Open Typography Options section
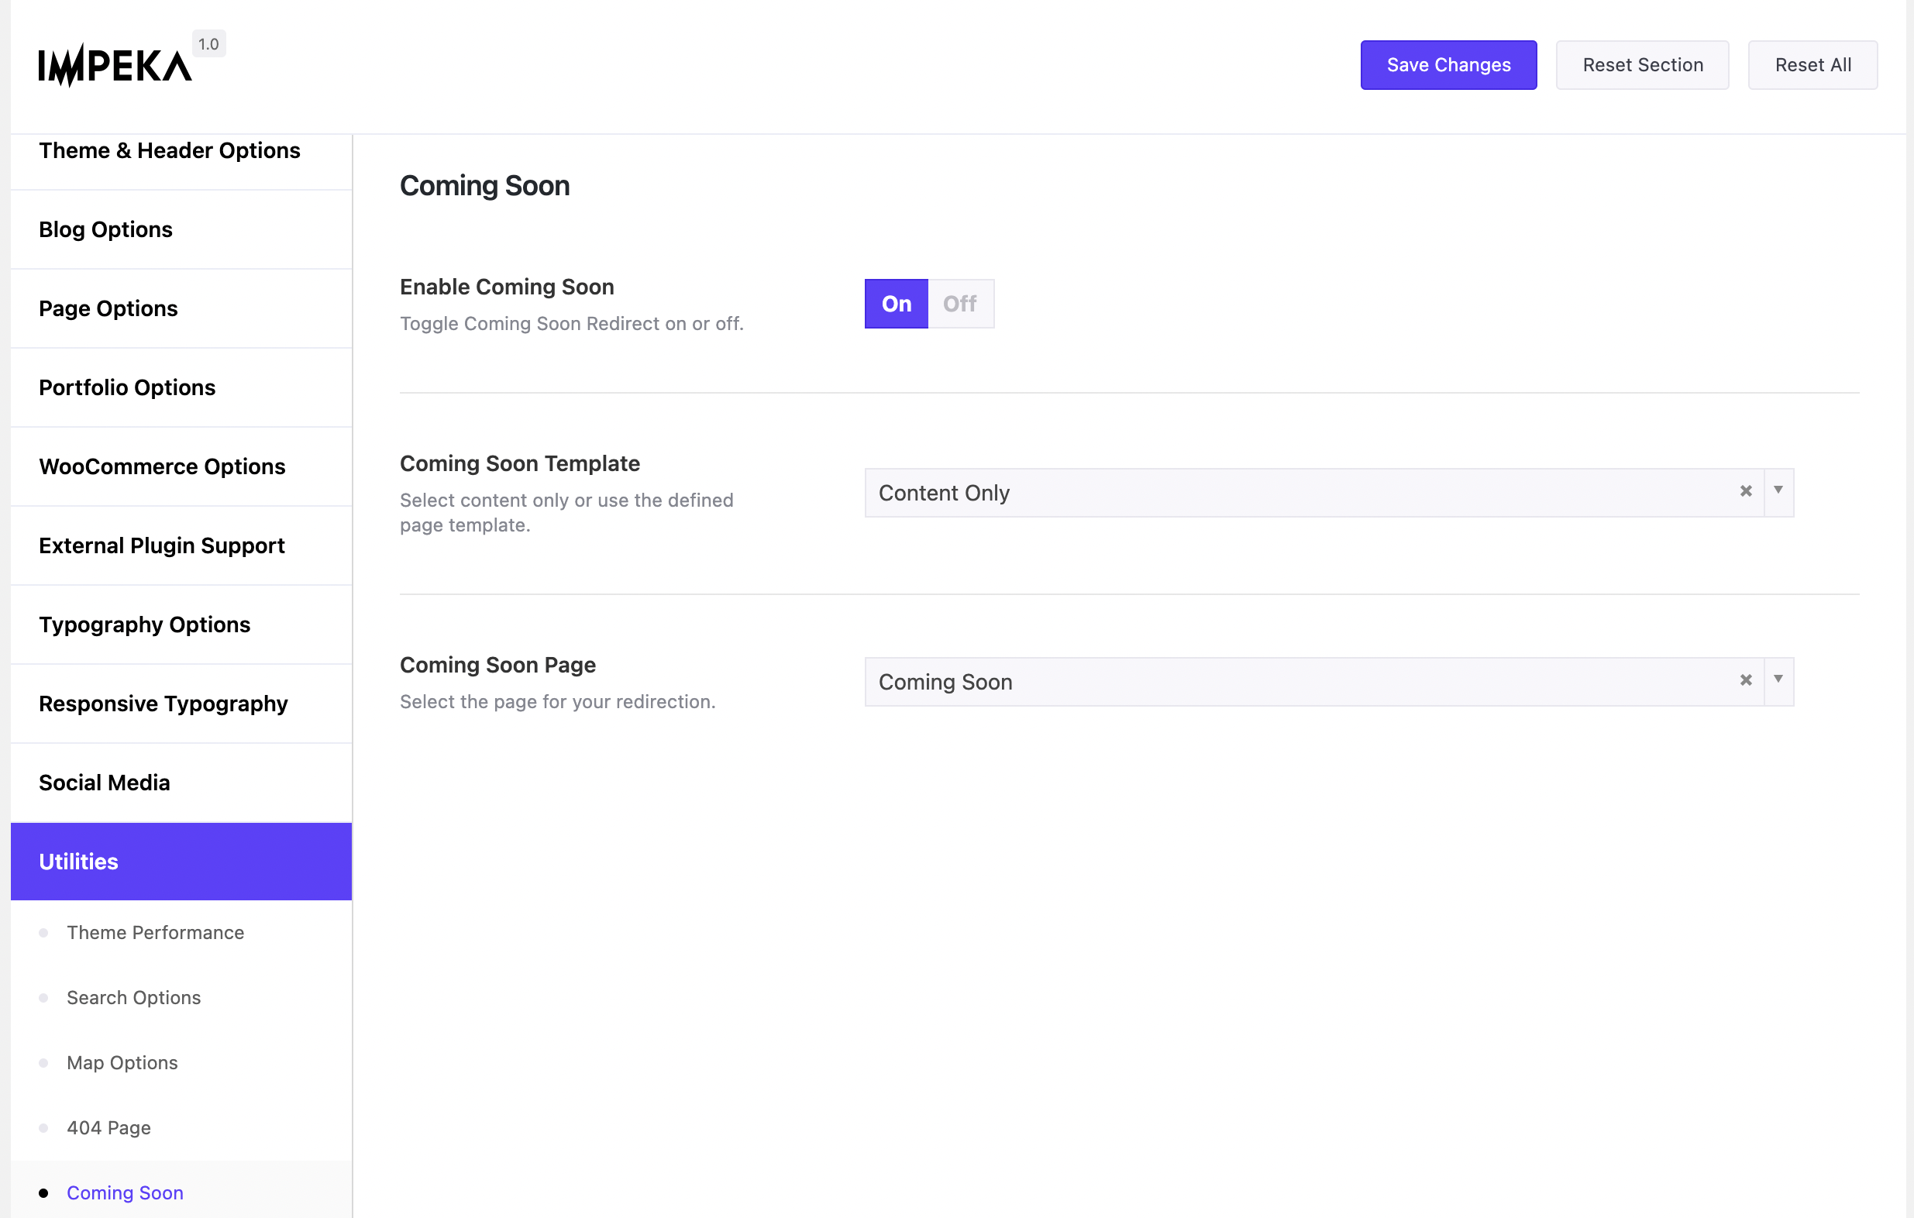This screenshot has height=1218, width=1914. [145, 624]
